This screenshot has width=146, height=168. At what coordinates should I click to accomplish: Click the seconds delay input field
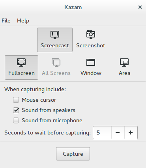pos(102,133)
